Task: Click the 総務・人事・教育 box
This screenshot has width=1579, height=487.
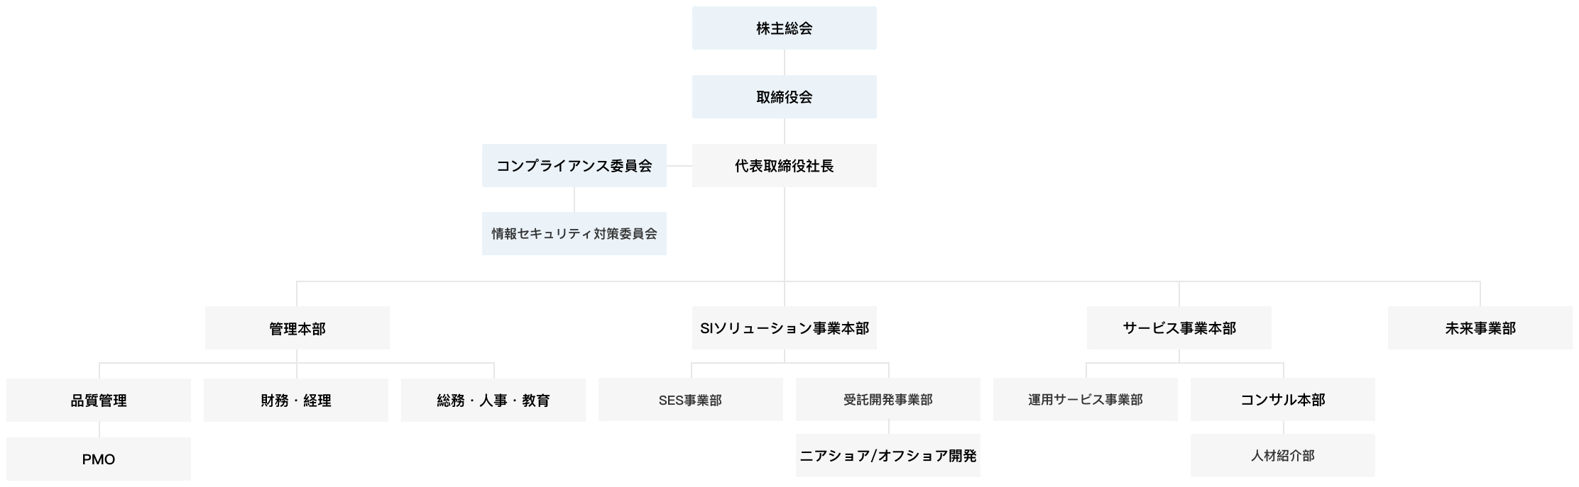Action: [493, 401]
